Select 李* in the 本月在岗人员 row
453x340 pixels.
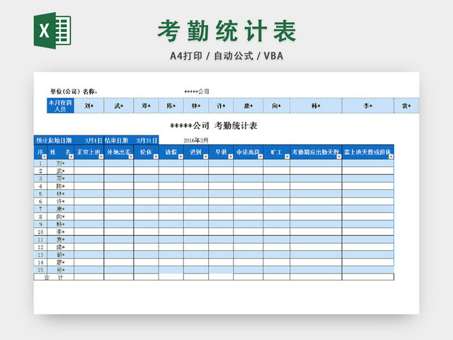tap(368, 106)
